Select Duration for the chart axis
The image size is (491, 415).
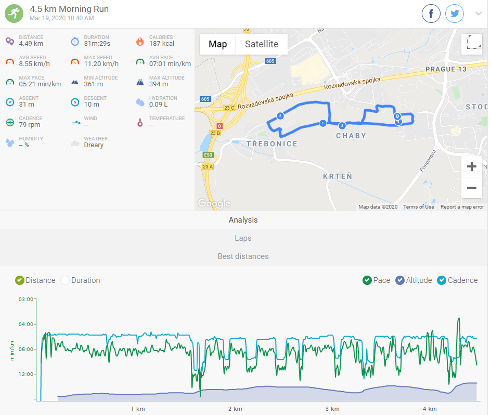[65, 280]
